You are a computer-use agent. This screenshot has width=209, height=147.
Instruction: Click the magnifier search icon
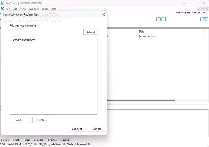[x=205, y=19]
